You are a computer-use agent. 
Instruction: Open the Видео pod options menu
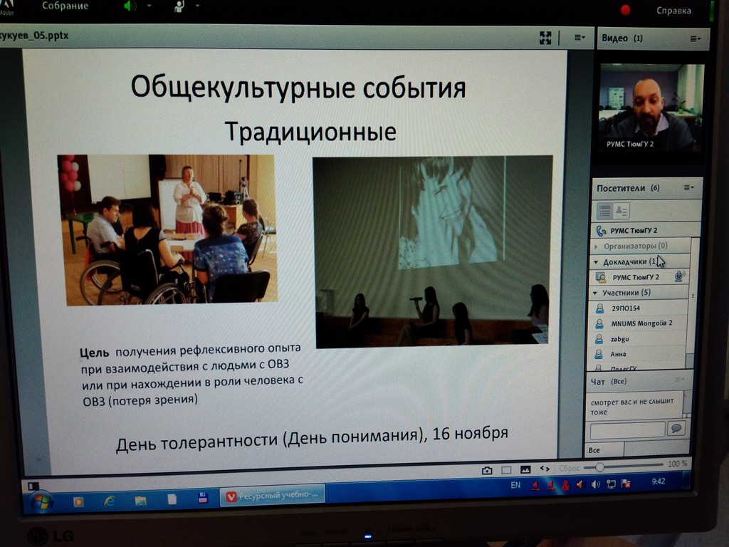[695, 39]
